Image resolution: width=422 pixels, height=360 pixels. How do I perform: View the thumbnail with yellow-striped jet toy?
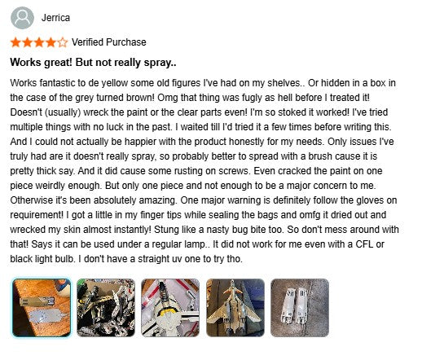click(x=170, y=308)
